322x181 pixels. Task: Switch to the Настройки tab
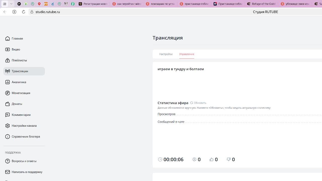(x=166, y=54)
